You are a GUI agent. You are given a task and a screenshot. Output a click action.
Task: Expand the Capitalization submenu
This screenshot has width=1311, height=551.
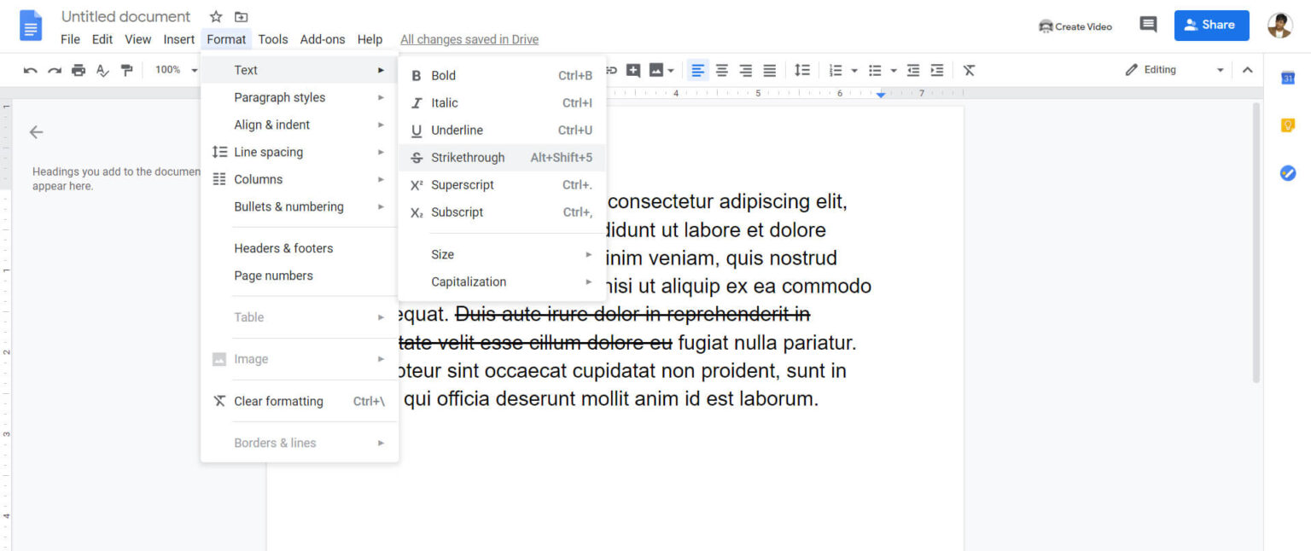469,281
